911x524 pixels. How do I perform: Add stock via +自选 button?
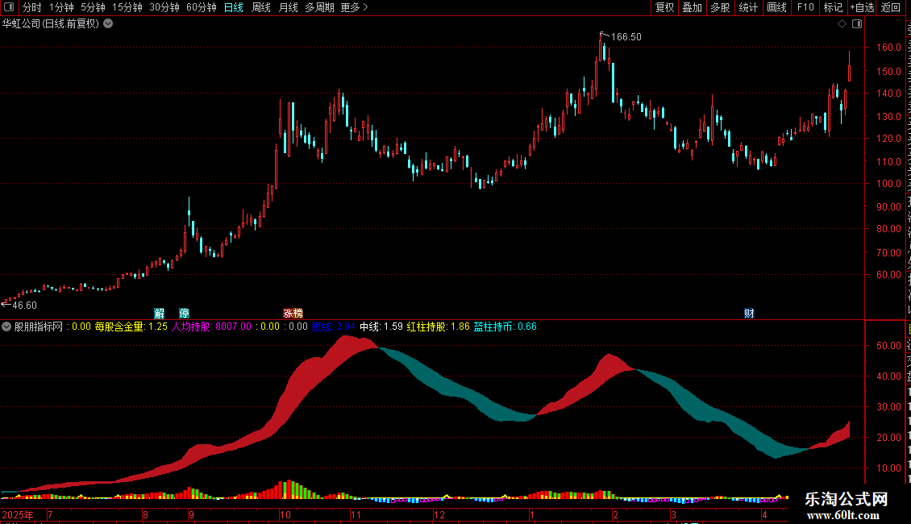pyautogui.click(x=862, y=7)
